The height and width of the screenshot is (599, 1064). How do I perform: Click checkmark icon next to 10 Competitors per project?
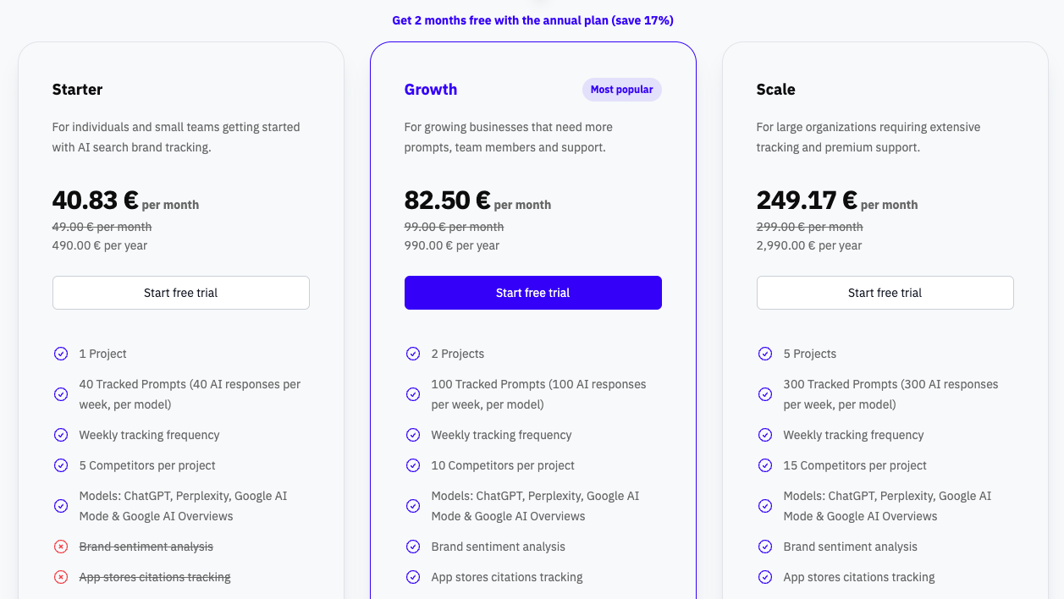point(413,465)
